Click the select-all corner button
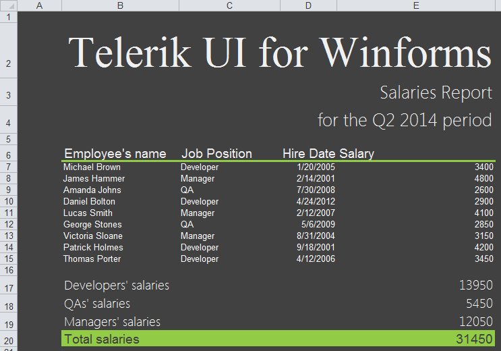This screenshot has height=351, width=501. click(9, 5)
